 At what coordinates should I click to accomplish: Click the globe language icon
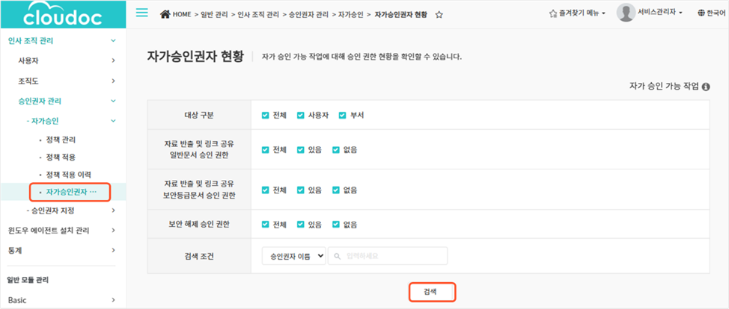tap(701, 13)
